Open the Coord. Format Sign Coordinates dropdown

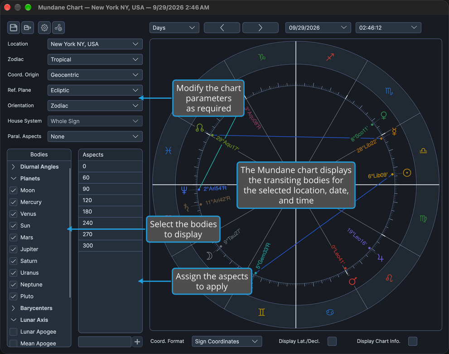227,341
